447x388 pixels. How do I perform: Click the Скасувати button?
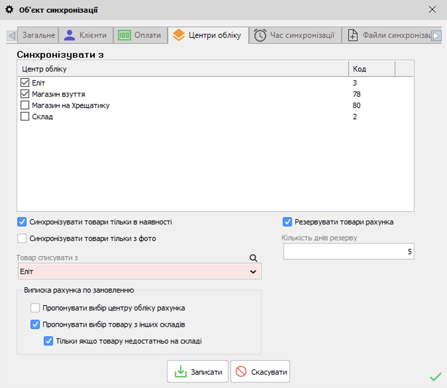260,372
